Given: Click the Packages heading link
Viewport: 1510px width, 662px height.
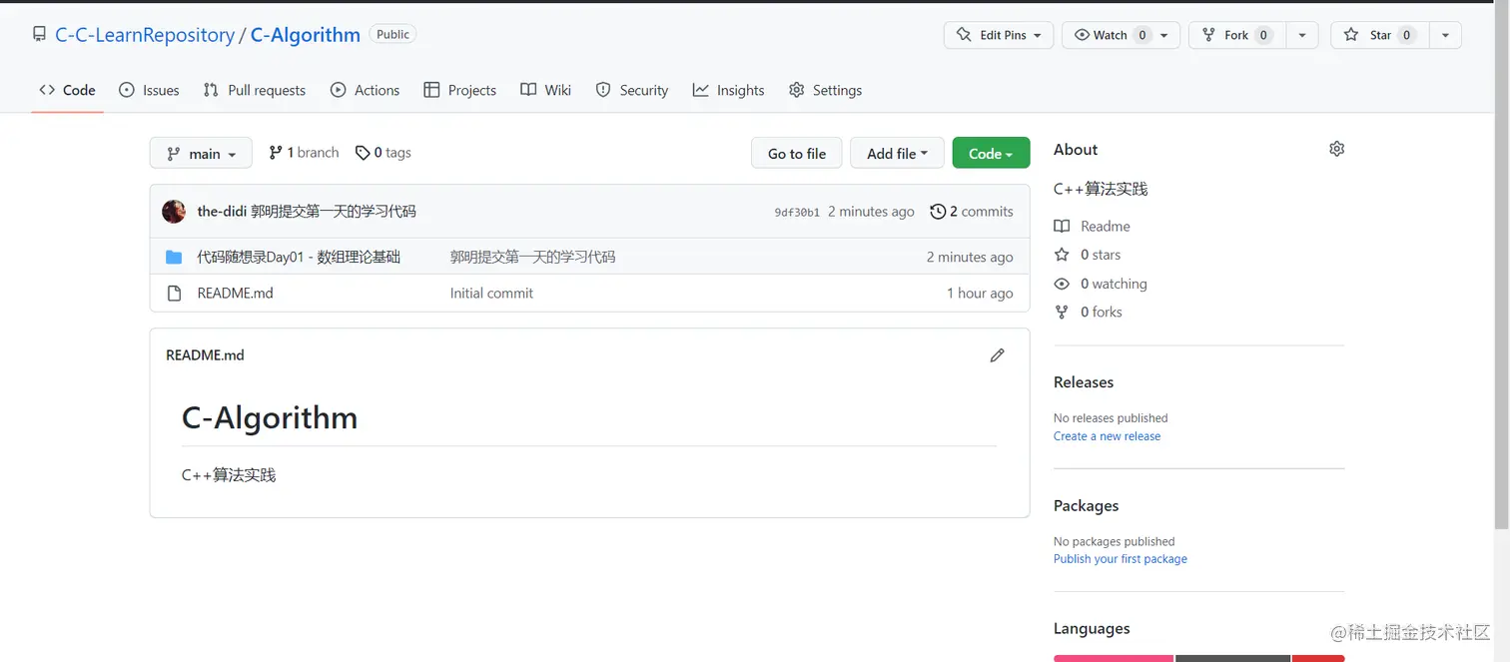Looking at the screenshot, I should [1086, 506].
